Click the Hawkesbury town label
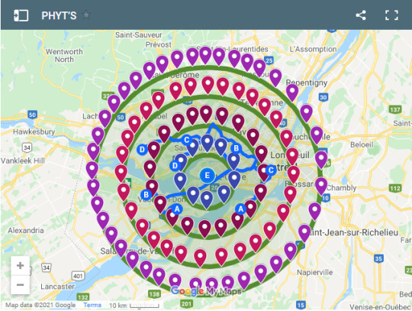This screenshot has width=412, height=311. pyautogui.click(x=34, y=131)
